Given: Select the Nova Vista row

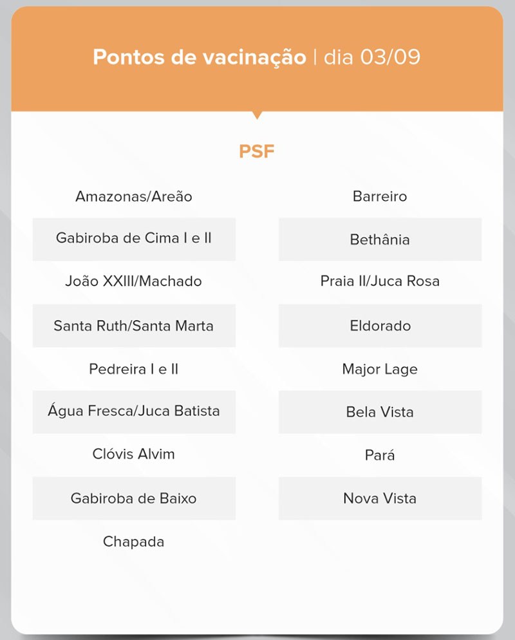Looking at the screenshot, I should (x=380, y=498).
